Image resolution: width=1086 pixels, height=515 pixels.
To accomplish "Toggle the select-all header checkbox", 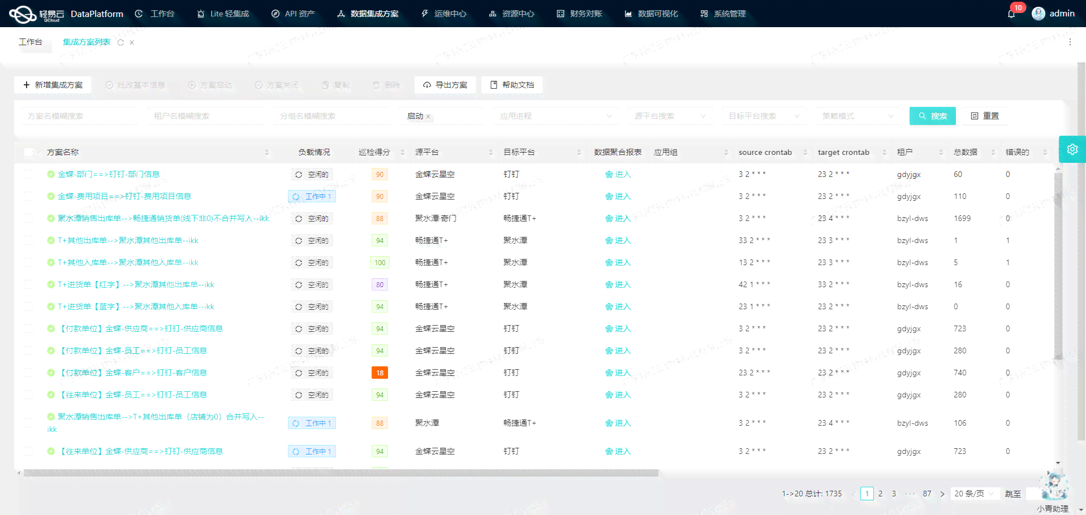I will (29, 152).
